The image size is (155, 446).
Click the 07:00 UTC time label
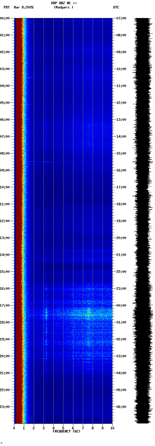(x=121, y=18)
